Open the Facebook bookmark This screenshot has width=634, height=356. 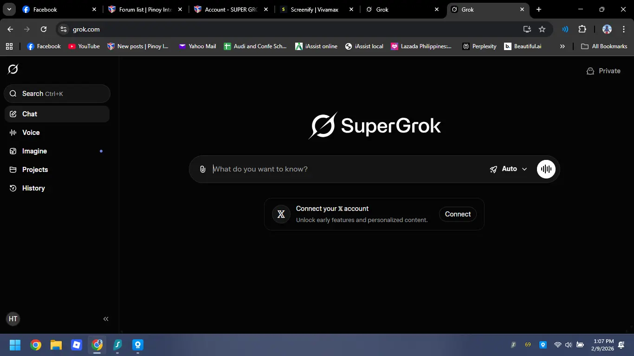[x=44, y=46]
